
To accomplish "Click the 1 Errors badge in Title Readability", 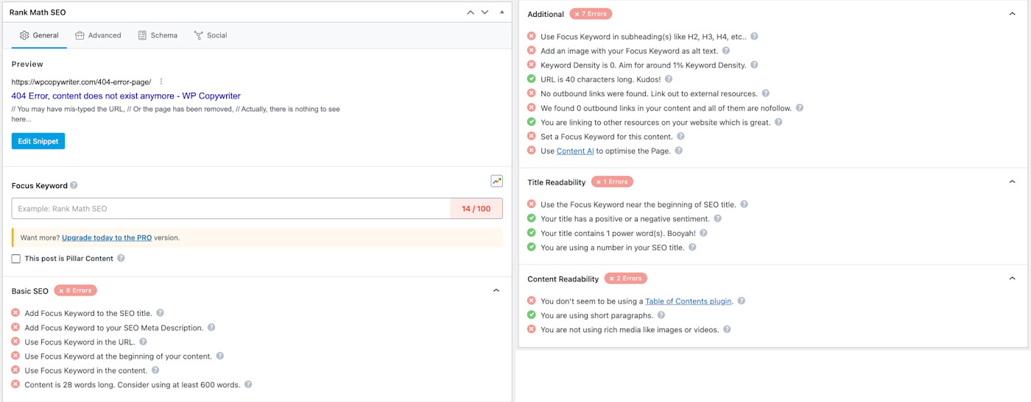I will click(x=612, y=182).
